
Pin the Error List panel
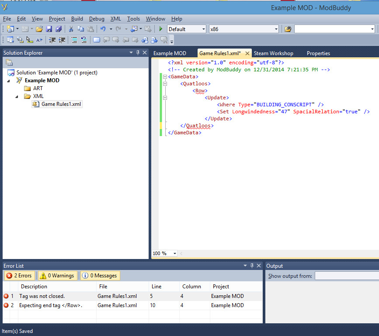click(252, 266)
